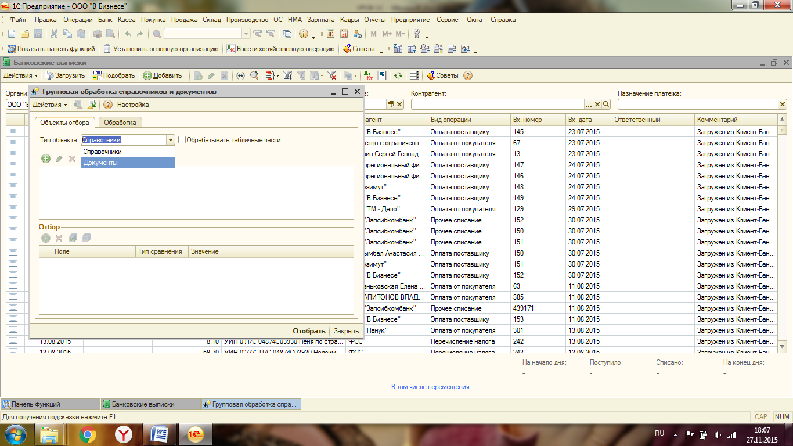Click Ввести хозяйственную операцию button

(280, 49)
